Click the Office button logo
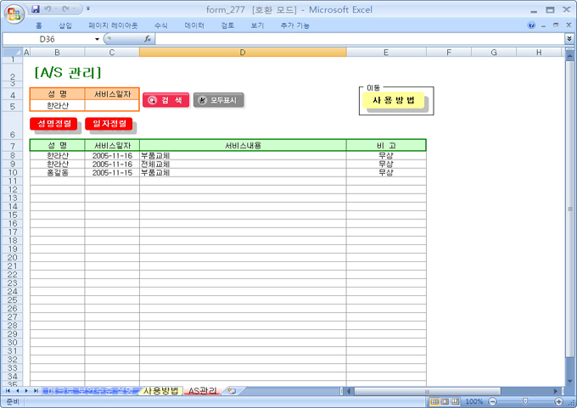 coord(14,14)
